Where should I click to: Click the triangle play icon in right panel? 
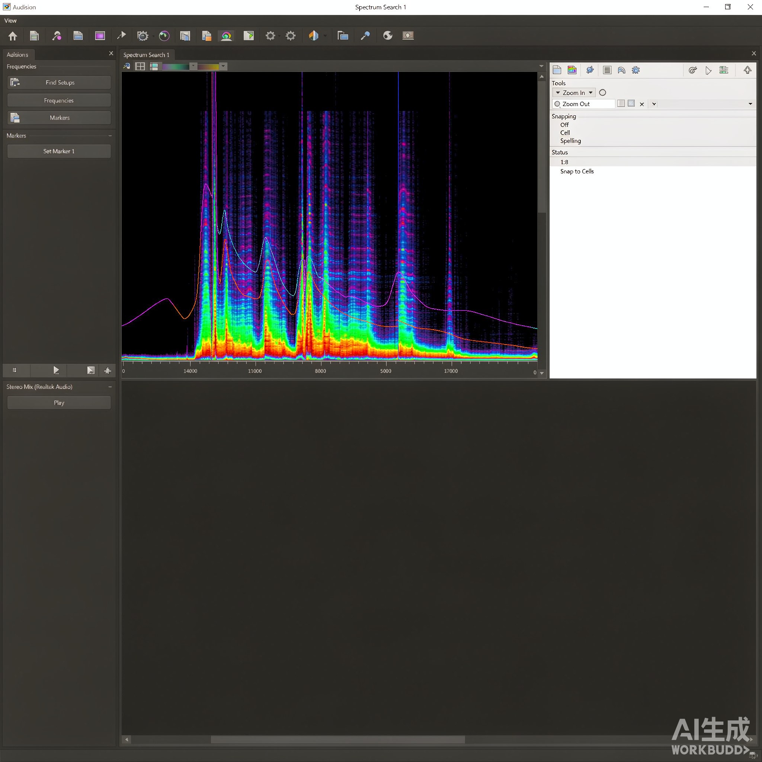click(x=708, y=71)
